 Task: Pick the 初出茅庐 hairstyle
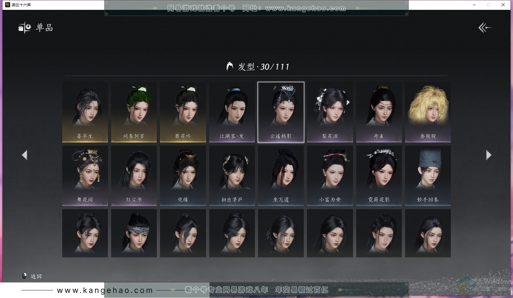[x=232, y=176]
